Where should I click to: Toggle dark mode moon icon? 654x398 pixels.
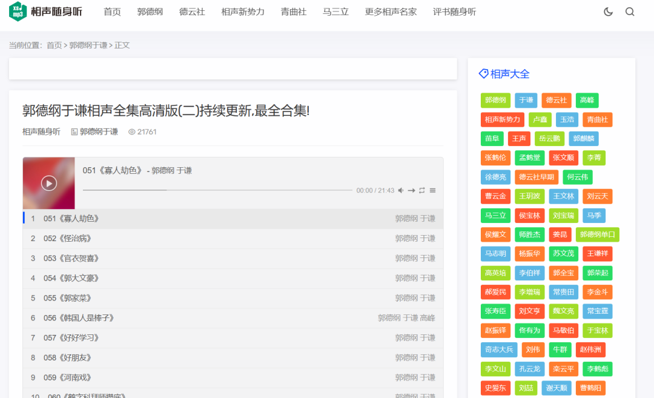(608, 12)
